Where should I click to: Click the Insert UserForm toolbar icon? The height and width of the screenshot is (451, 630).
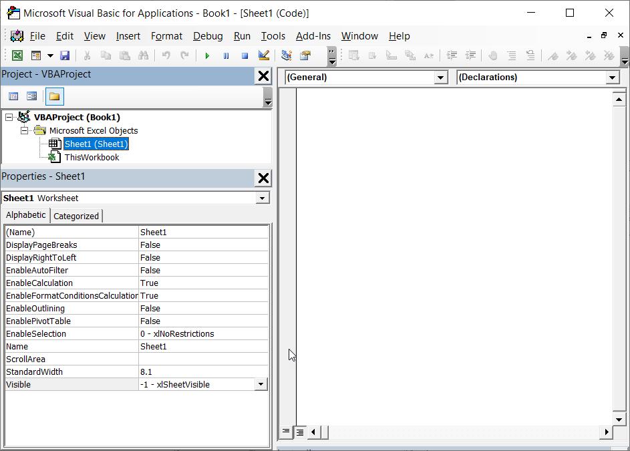36,55
